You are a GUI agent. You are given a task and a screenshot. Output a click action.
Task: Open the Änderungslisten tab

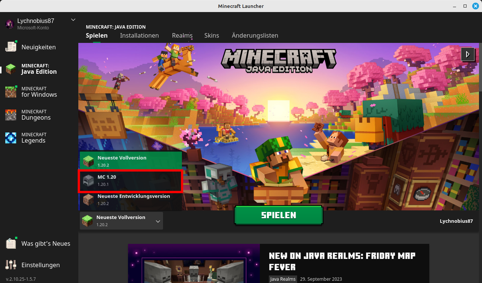[x=255, y=35]
